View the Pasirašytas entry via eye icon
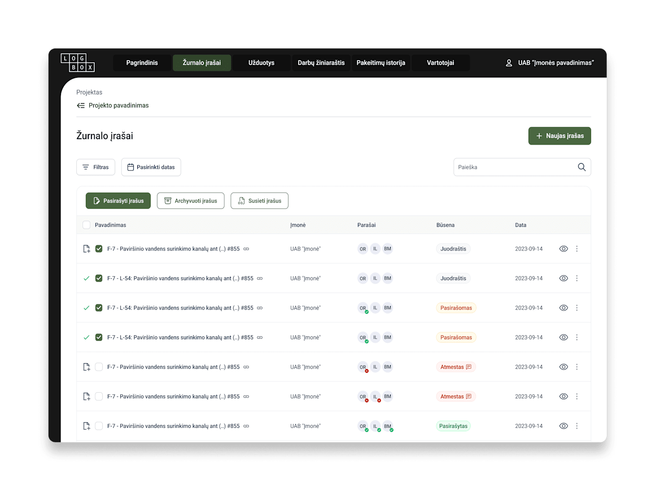Image resolution: width=655 pixels, height=491 pixels. click(x=564, y=426)
